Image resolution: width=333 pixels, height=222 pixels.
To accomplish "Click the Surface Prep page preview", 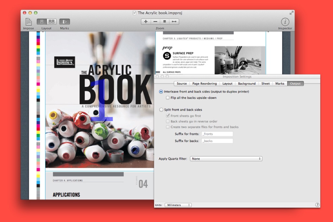I will (x=211, y=53).
